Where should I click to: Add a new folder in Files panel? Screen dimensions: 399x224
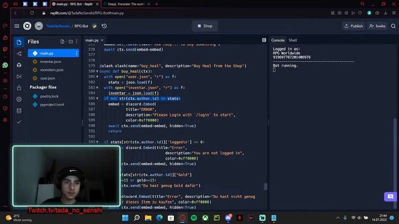pos(70,42)
